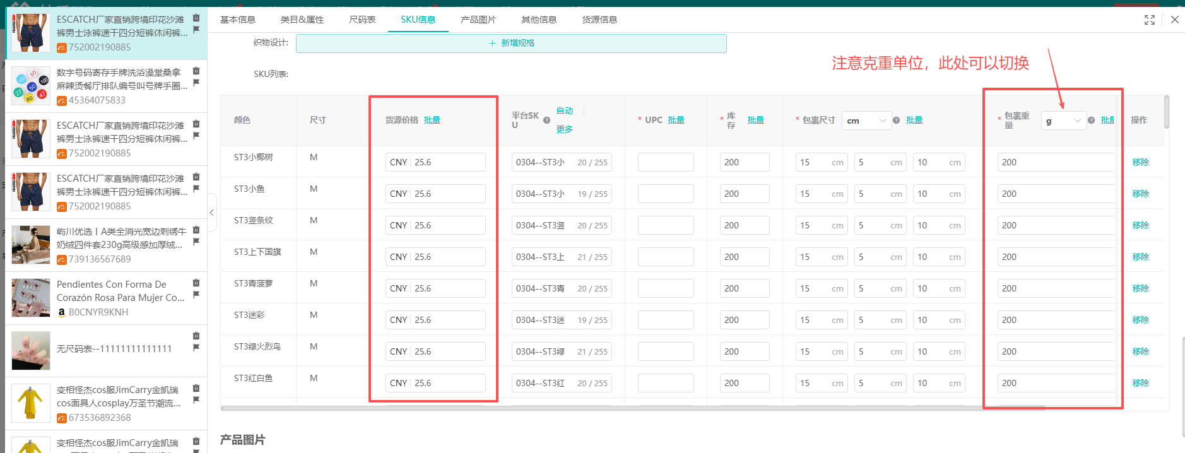Delete the first ESCATCH product in list
Screen dimensions: 1185x453
point(196,18)
